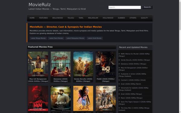
Task: Click Maa Inti Bangaaram (2026) DVDScr caption link
Action: 38,80
